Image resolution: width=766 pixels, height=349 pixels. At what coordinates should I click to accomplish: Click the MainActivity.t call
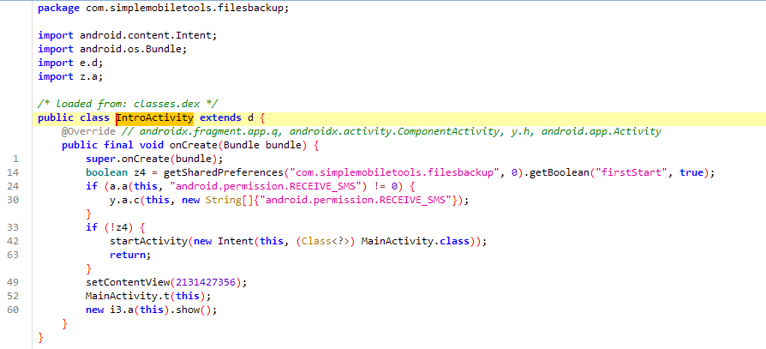click(x=128, y=296)
